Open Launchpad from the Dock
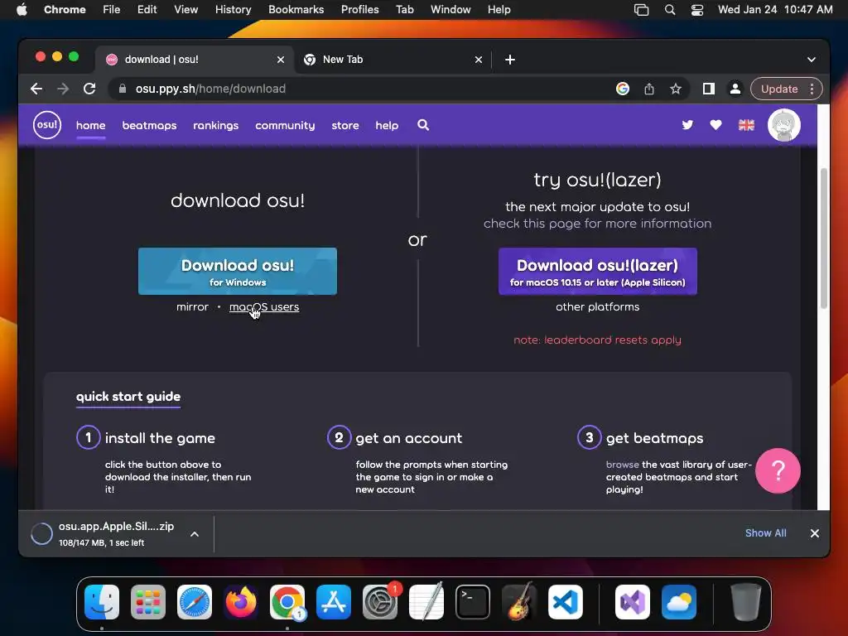This screenshot has height=636, width=848. pyautogui.click(x=148, y=602)
